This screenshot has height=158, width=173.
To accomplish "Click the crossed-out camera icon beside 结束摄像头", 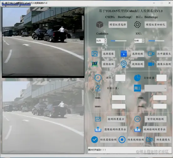I will click(x=150, y=140).
